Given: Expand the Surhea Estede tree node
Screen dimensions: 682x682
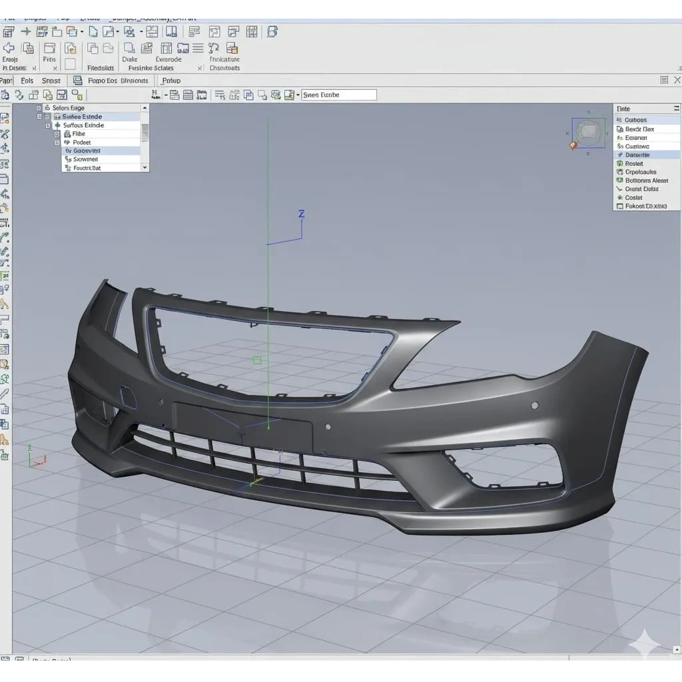Looking at the screenshot, I should 39,117.
